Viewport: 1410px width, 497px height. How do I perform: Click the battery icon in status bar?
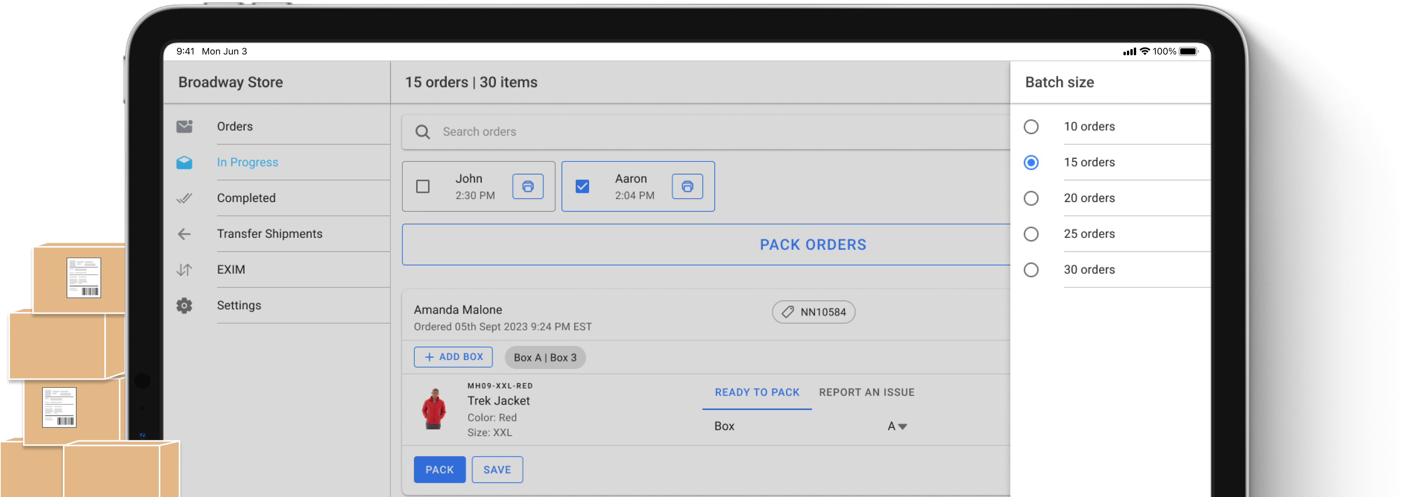tap(1188, 51)
